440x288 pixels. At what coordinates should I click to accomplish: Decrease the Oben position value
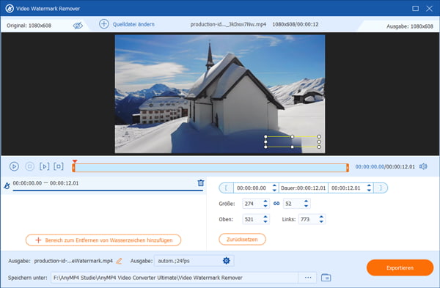[x=265, y=221]
